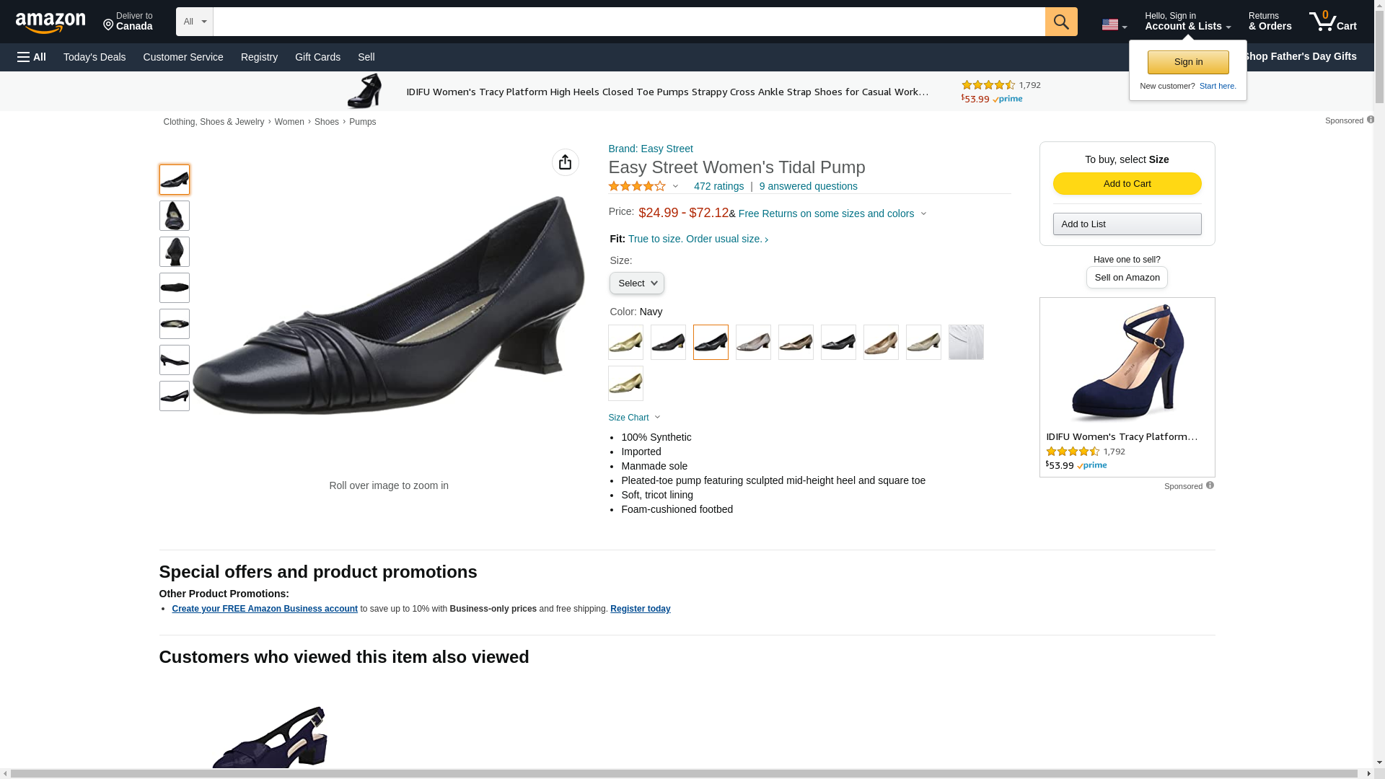Screen dimensions: 1385x779
Task: Expand the Size Chart
Action: click(634, 418)
